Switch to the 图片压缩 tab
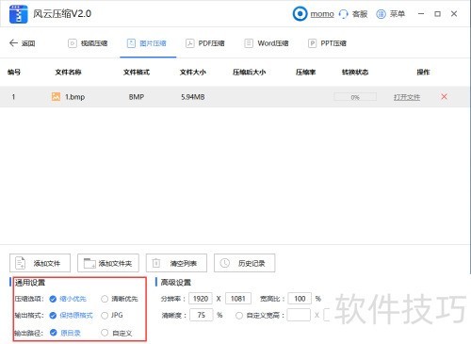Image resolution: width=471 pixels, height=344 pixels. (x=147, y=43)
